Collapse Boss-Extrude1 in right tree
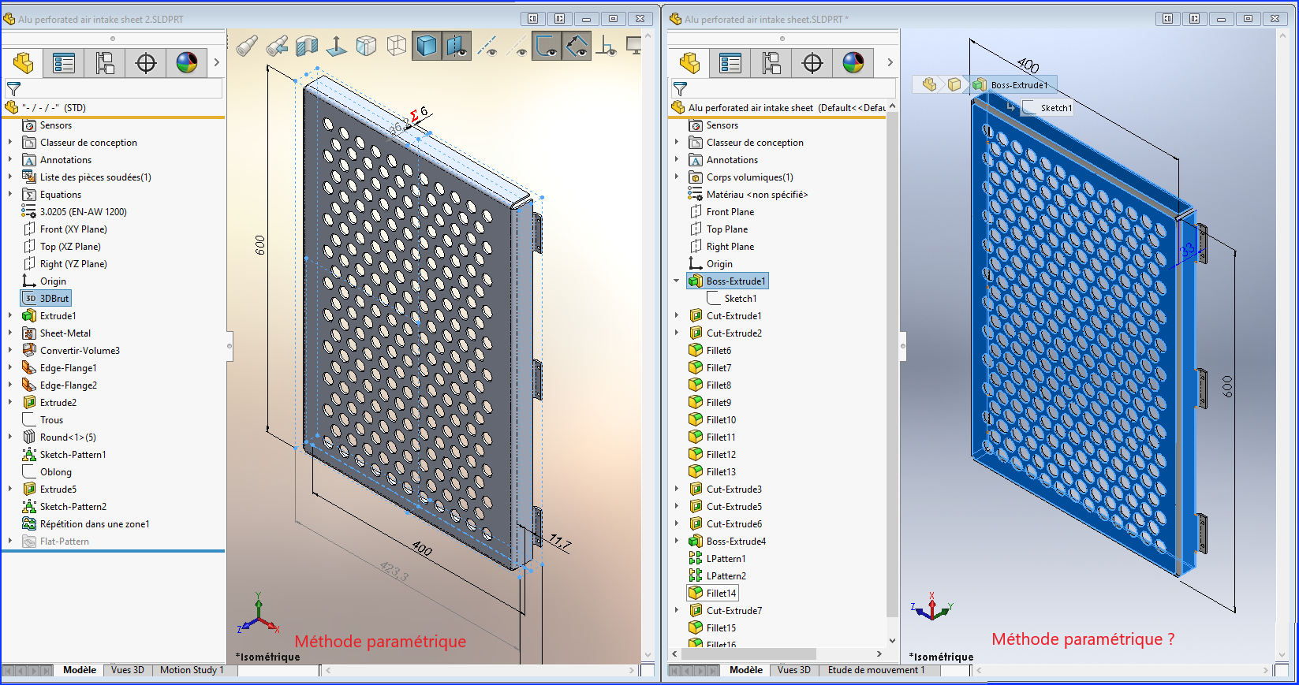 677,281
